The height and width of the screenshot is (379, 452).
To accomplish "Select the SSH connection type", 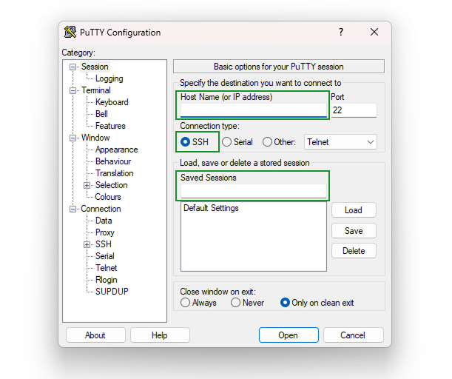I will [x=186, y=142].
